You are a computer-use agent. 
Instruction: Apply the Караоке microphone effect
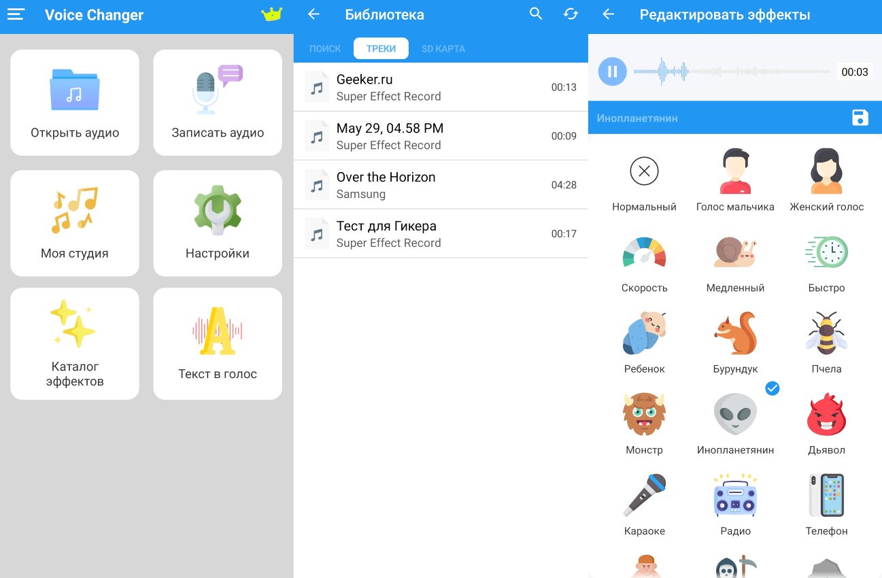[x=644, y=505]
